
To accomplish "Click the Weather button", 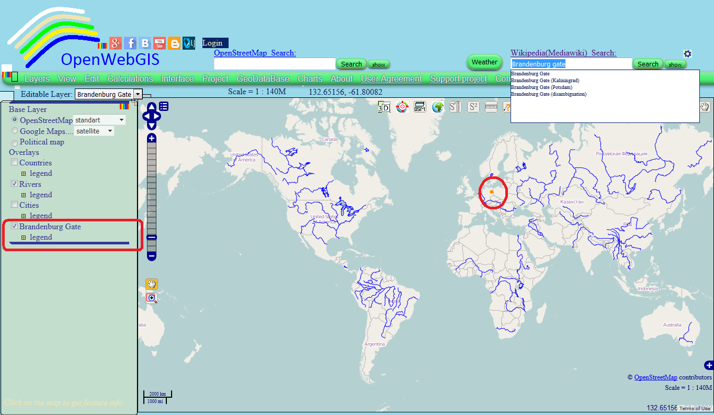I will (484, 62).
